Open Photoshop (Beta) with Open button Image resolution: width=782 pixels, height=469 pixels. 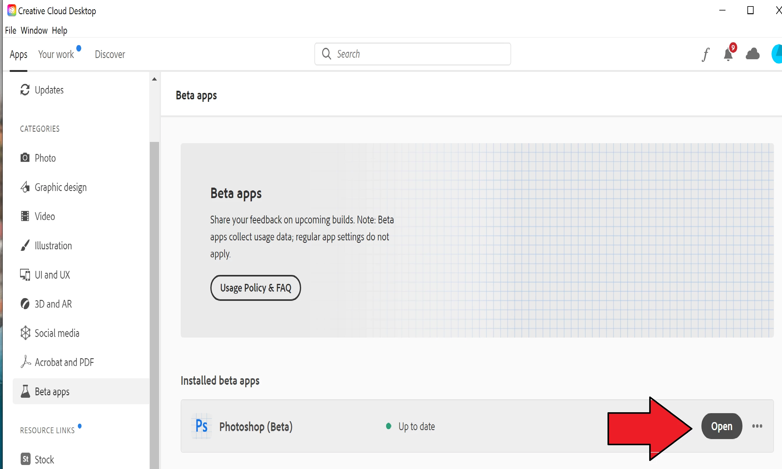[x=721, y=426]
